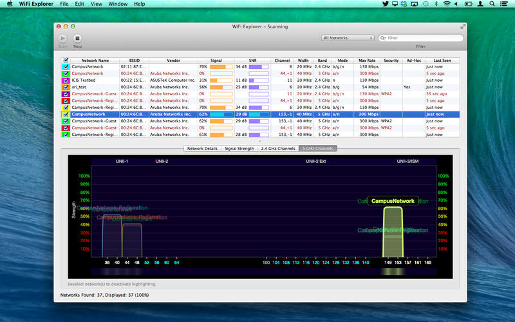Click the 35 sec ago last seen cell
Viewport: 515px width, 322px height.
(435, 94)
